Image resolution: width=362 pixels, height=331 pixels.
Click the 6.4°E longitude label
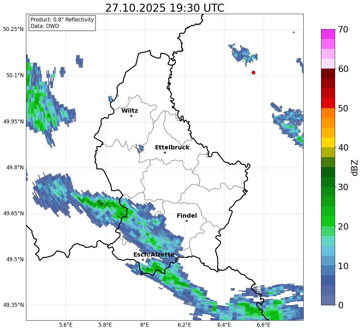(x=224, y=325)
